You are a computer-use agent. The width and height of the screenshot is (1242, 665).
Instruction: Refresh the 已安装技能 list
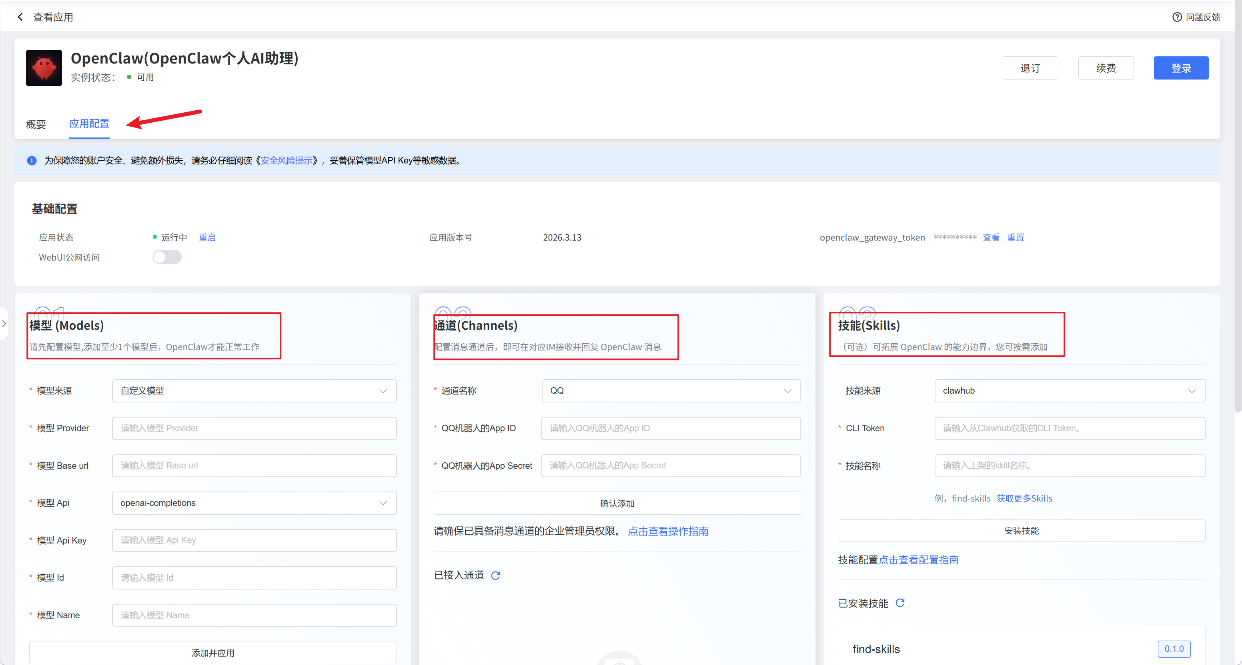coord(899,603)
